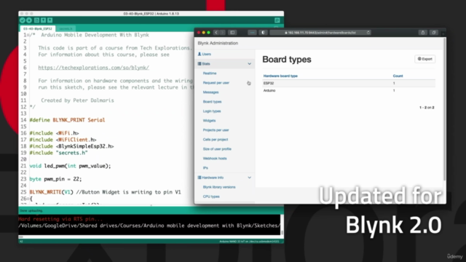Click the browser Share icon
Screen dimensions: 466x262
tap(422, 32)
